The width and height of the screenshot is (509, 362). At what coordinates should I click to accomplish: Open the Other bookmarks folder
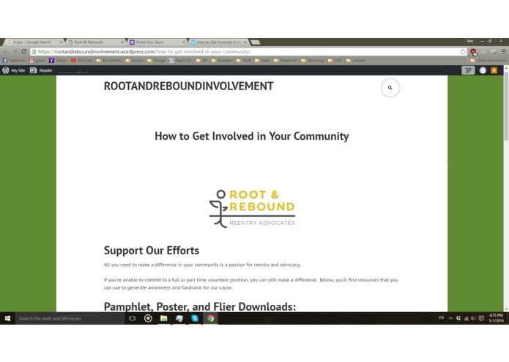(488, 60)
